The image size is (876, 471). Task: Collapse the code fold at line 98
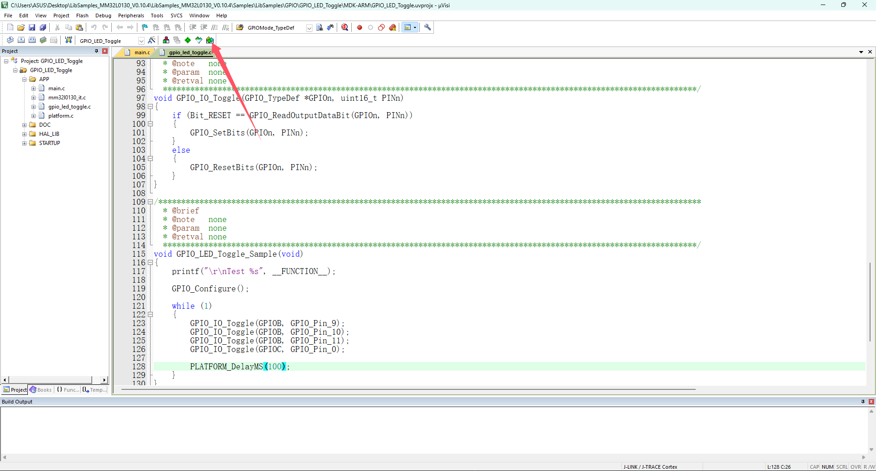point(150,107)
